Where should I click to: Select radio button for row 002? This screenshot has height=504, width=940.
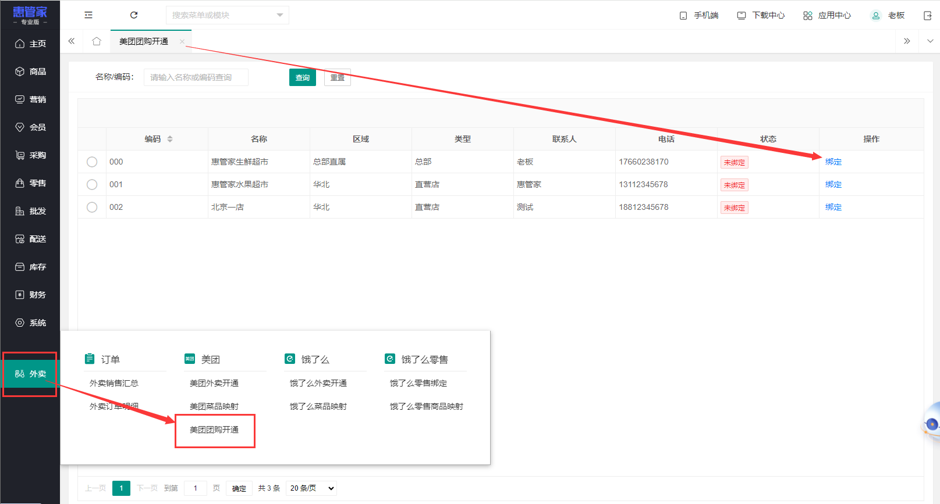(x=92, y=208)
